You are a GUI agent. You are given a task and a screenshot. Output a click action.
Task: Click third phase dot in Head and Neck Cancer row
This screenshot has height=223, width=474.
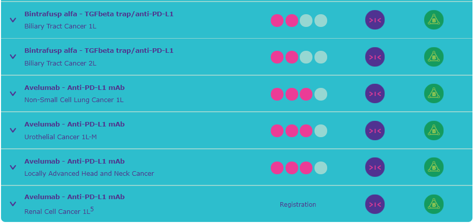(x=306, y=168)
